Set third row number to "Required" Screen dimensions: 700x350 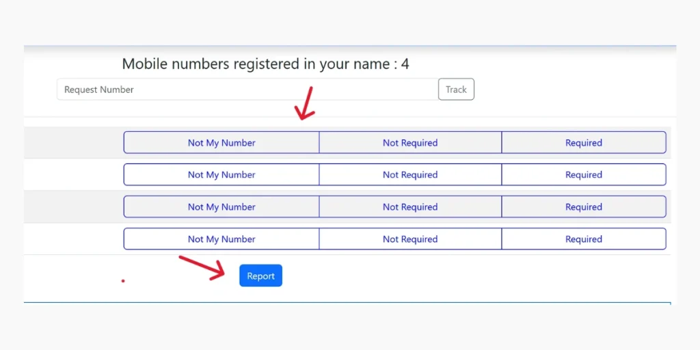click(584, 207)
